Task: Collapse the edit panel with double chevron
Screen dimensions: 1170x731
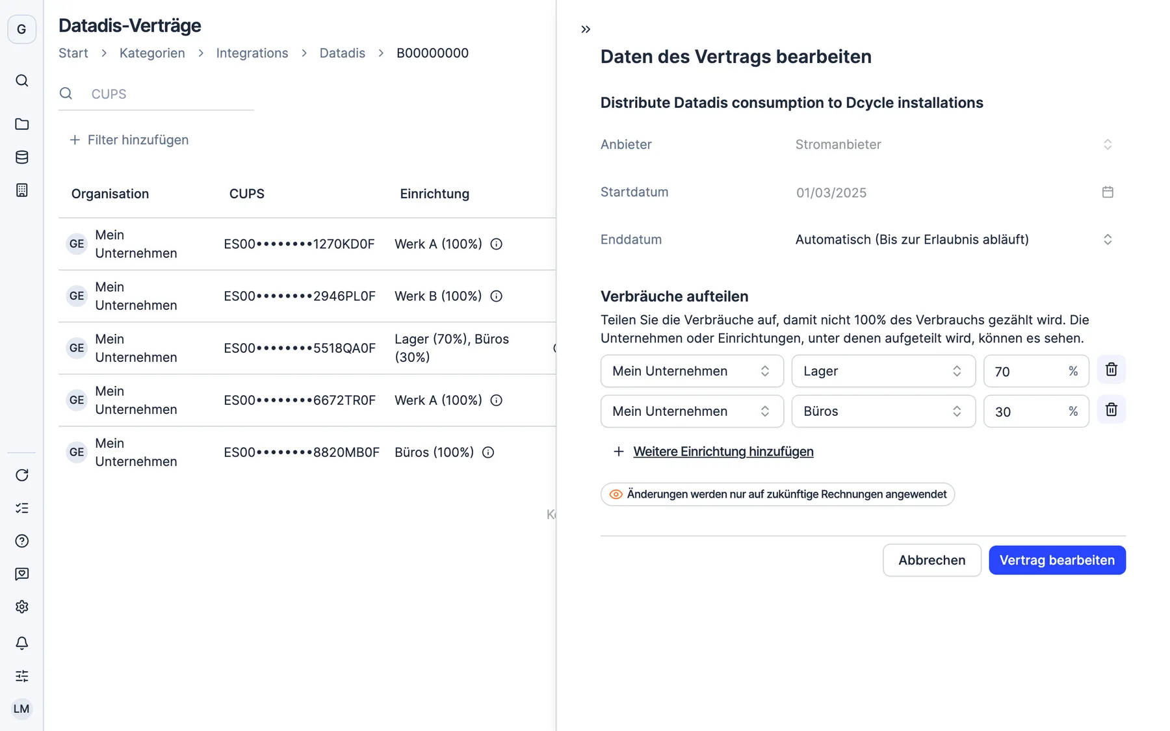Action: pos(586,29)
